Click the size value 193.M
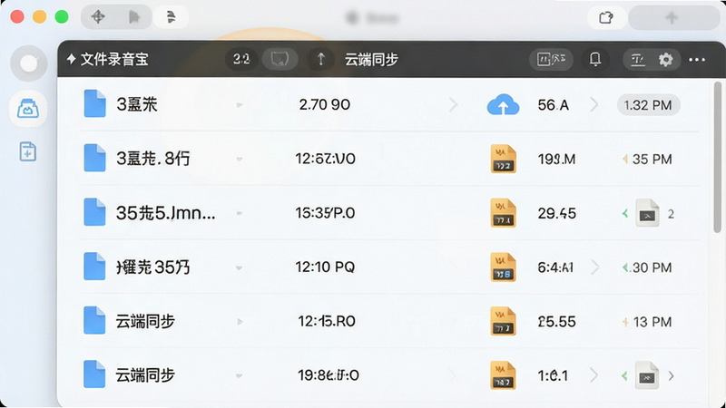The height and width of the screenshot is (408, 726). click(556, 160)
